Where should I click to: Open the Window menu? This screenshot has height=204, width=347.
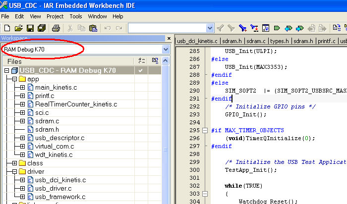point(97,16)
